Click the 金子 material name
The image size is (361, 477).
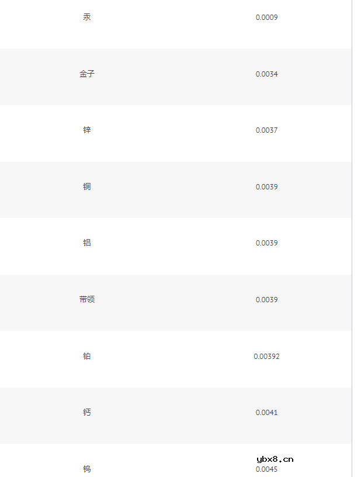[87, 74]
